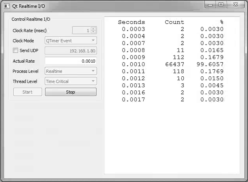Screen dimensions: 248x182
Task: Click the 0.0012 seconds entry
Action: [x=133, y=78]
